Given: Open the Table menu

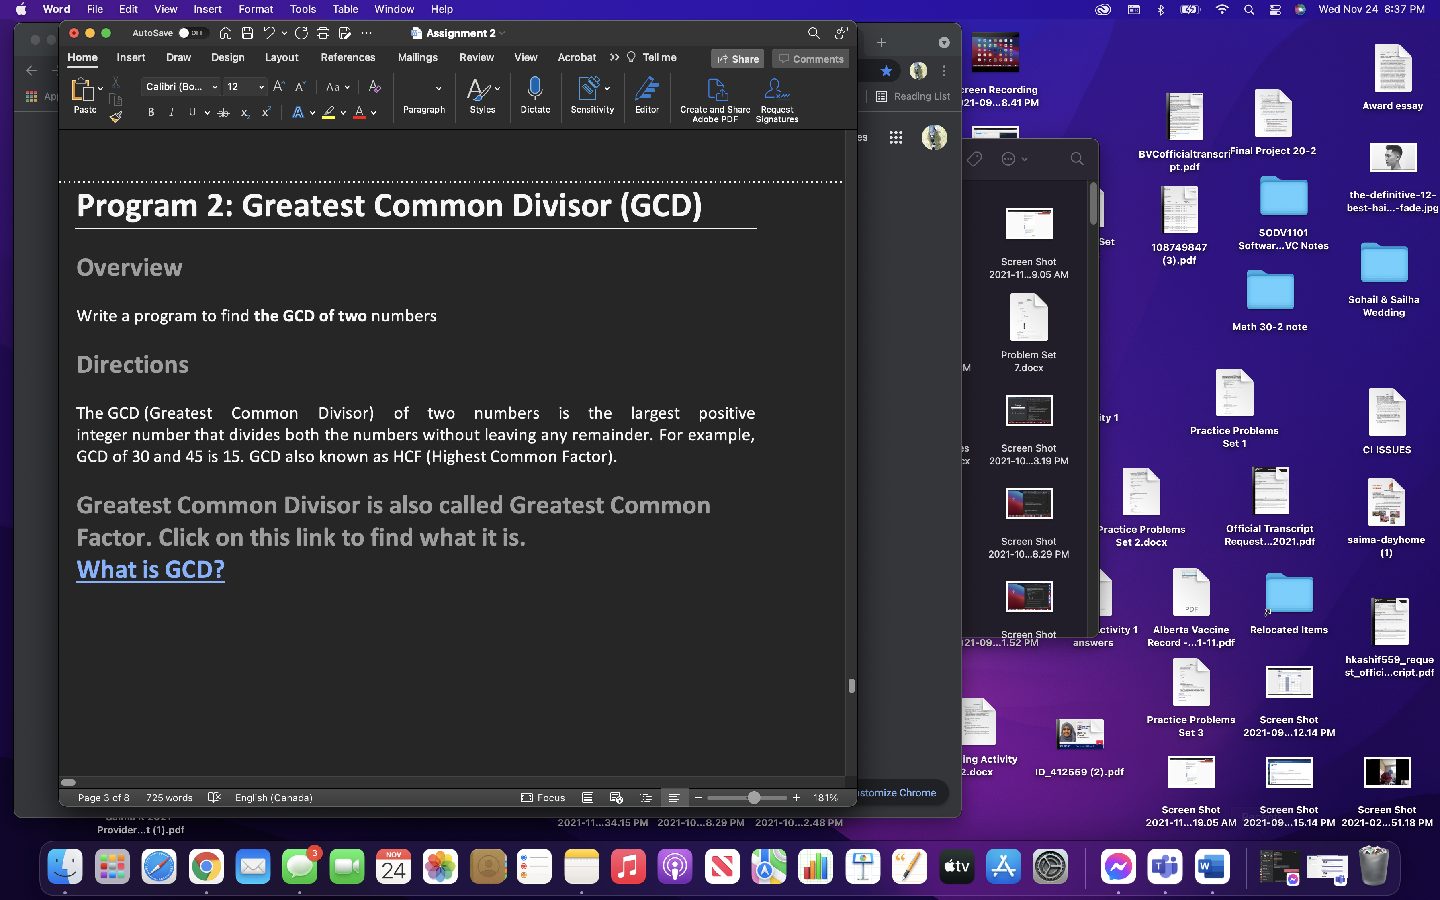Looking at the screenshot, I should [x=345, y=9].
